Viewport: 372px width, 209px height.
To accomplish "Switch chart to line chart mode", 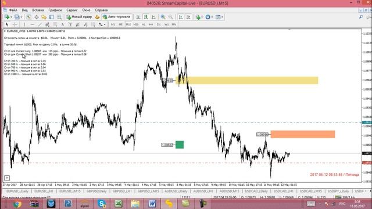I will pyautogui.click(x=153, y=17).
